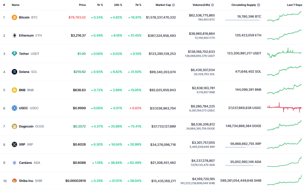Open the Dogecoin name link

26,126
